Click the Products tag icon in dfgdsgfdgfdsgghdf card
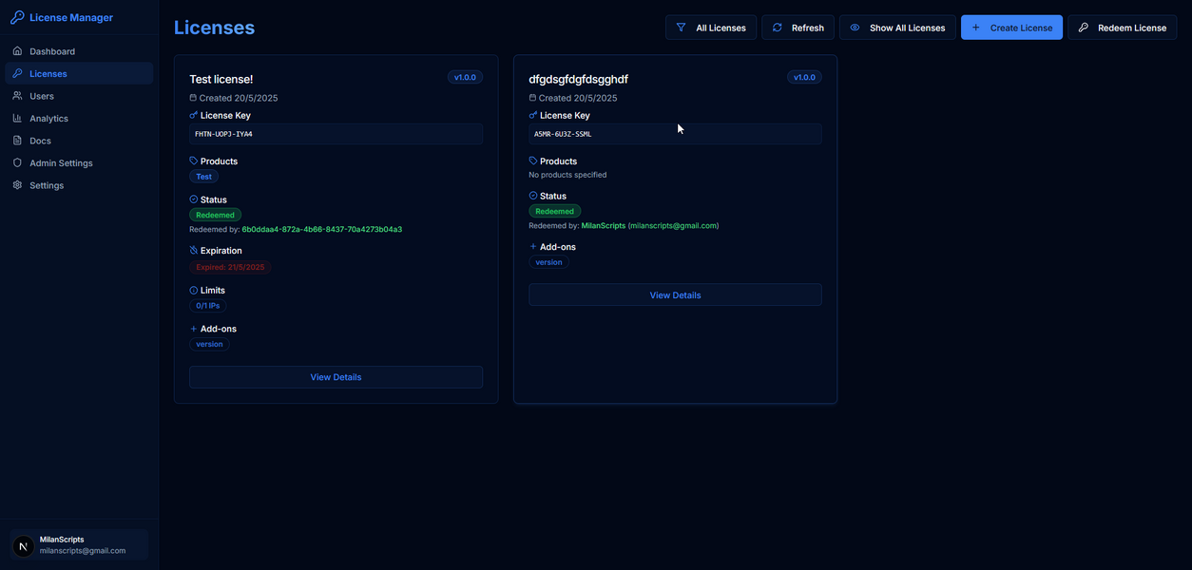The width and height of the screenshot is (1192, 570). click(x=533, y=161)
